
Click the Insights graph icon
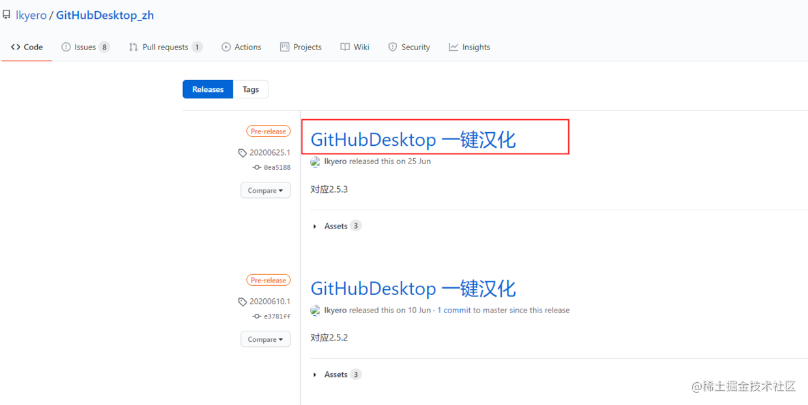tap(453, 47)
